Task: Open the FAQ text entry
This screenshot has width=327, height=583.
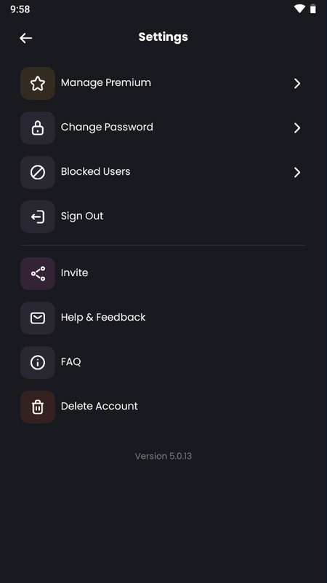Action: (x=70, y=361)
